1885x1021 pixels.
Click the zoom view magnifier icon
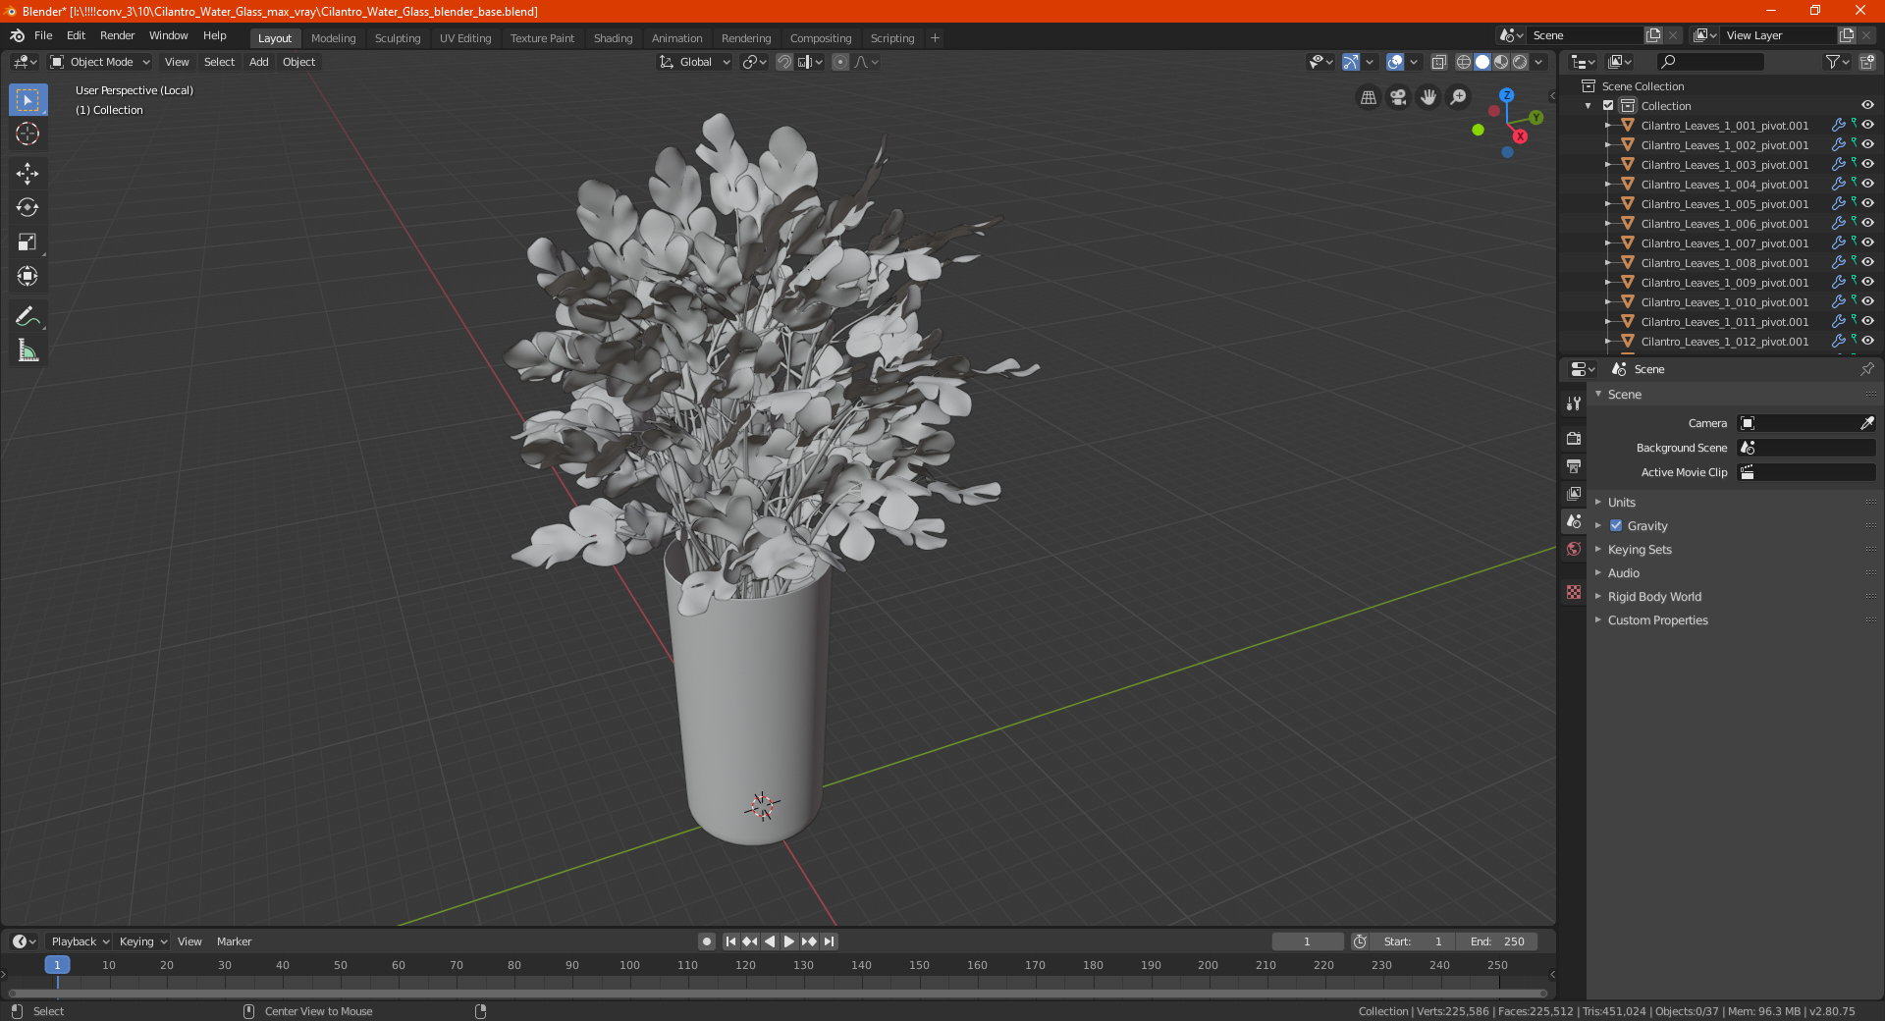(1459, 97)
